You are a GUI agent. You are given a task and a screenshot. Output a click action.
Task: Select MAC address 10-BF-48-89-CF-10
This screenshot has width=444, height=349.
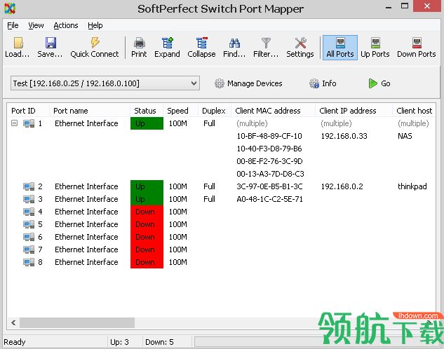coord(269,136)
